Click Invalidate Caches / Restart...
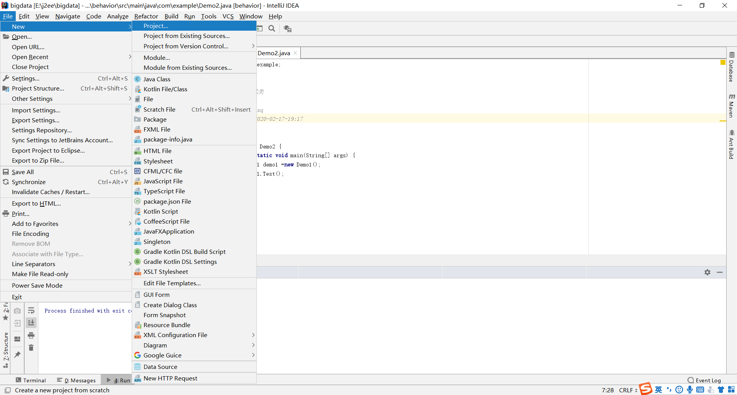 point(66,192)
